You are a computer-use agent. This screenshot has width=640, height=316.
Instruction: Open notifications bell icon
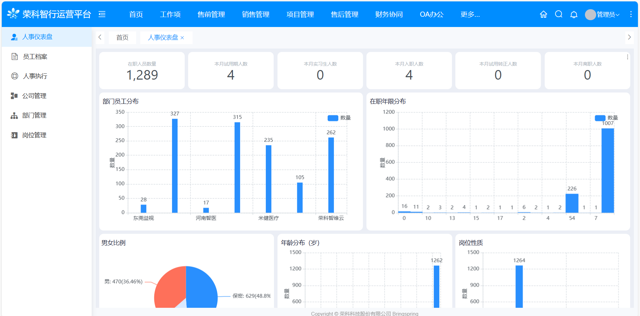574,14
